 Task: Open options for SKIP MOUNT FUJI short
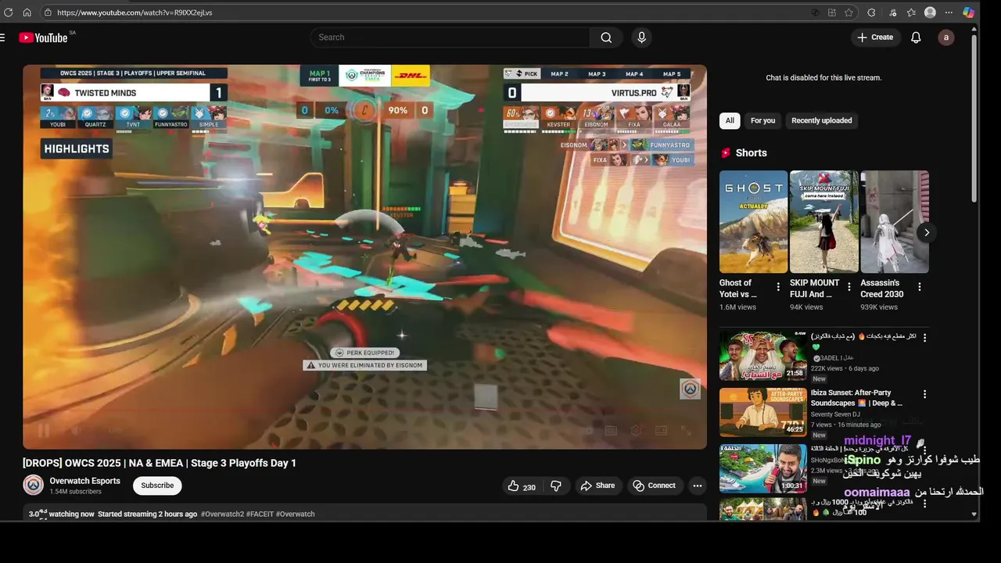(x=849, y=287)
